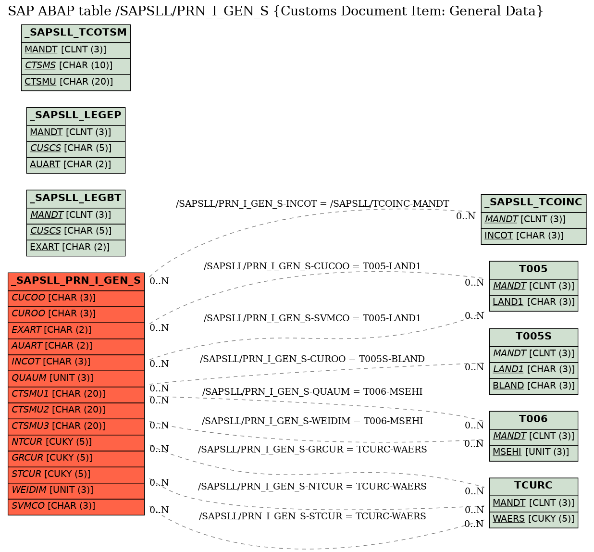Viewport: 594px width, 552px height.
Task: Click the _SAPSLL_TCOINC table header
Action: [533, 203]
